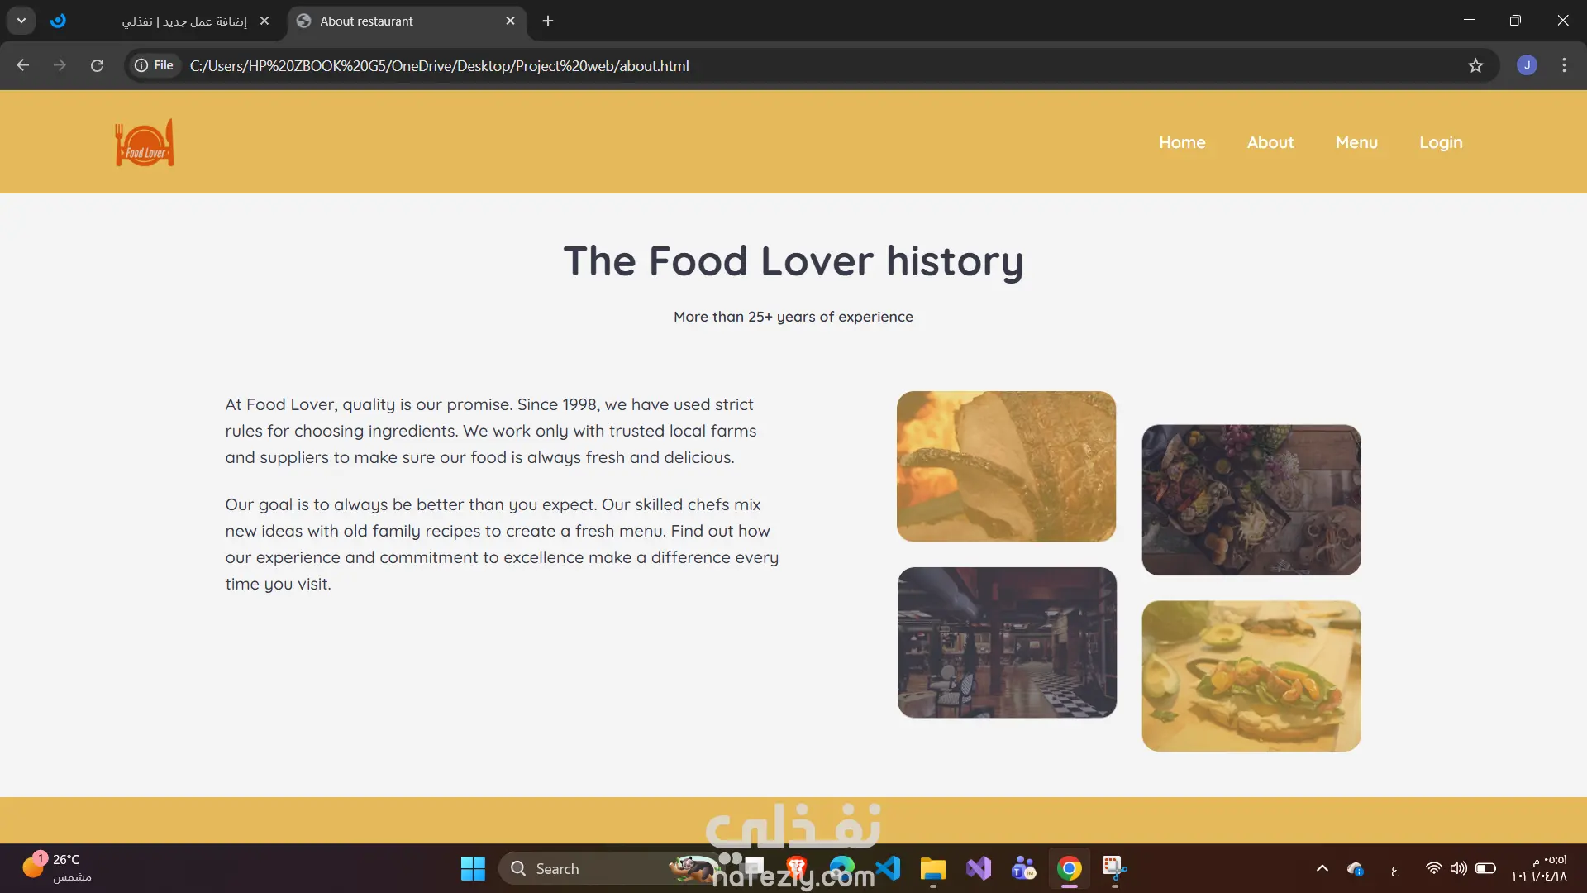Viewport: 1587px width, 893px height.
Task: Reload the about.html page
Action: [x=97, y=65]
